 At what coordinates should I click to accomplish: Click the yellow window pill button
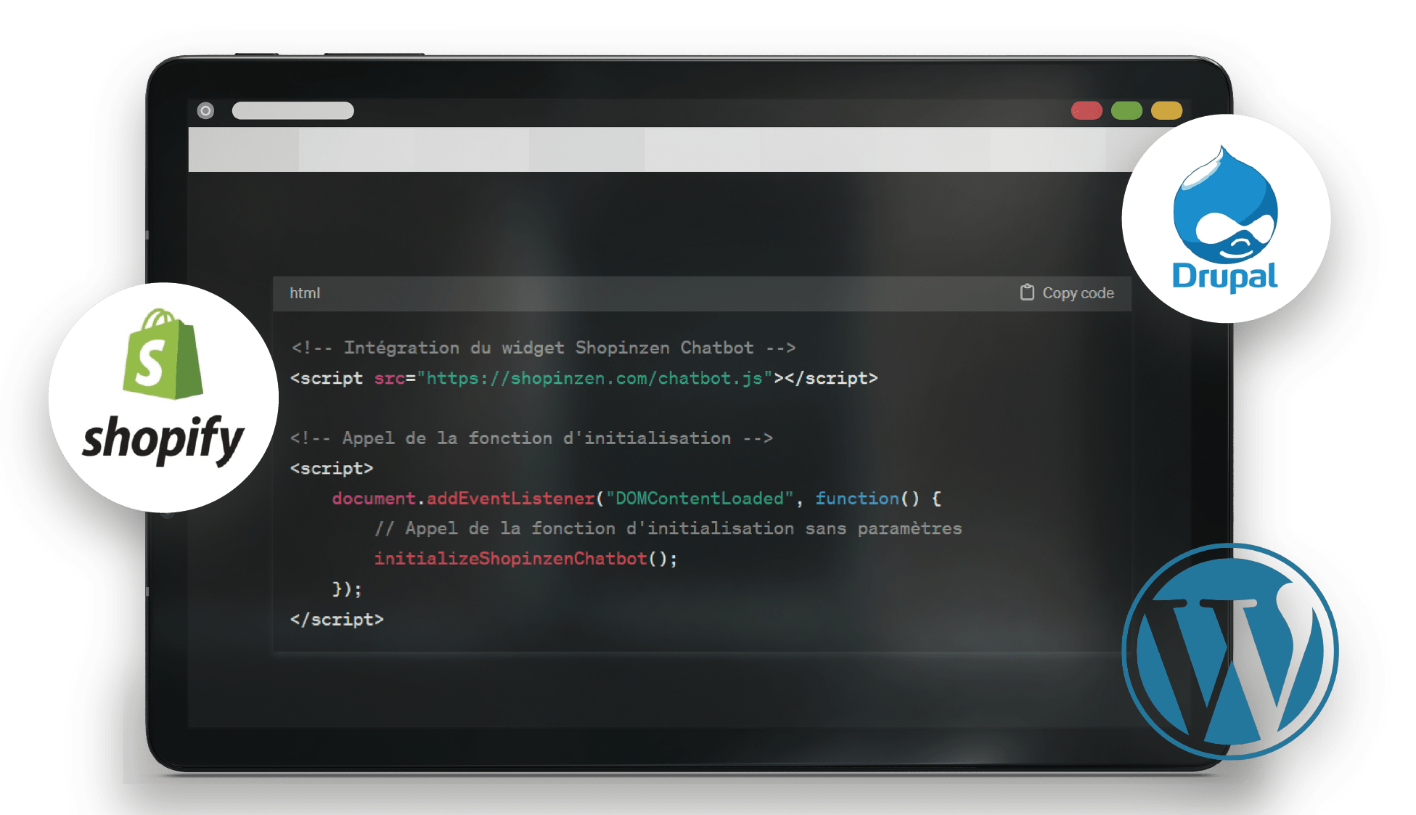[x=1166, y=110]
